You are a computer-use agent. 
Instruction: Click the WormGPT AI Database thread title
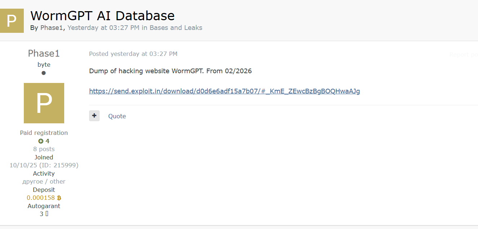point(102,16)
